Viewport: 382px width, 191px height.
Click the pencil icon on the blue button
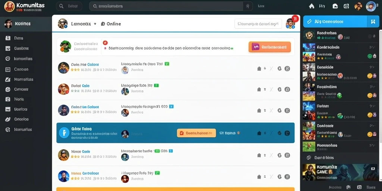(310, 21)
